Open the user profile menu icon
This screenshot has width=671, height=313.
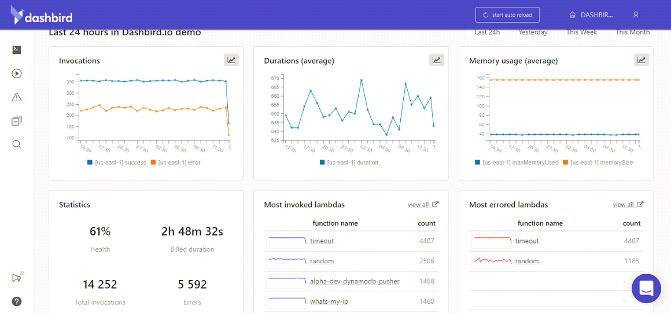[x=636, y=15]
